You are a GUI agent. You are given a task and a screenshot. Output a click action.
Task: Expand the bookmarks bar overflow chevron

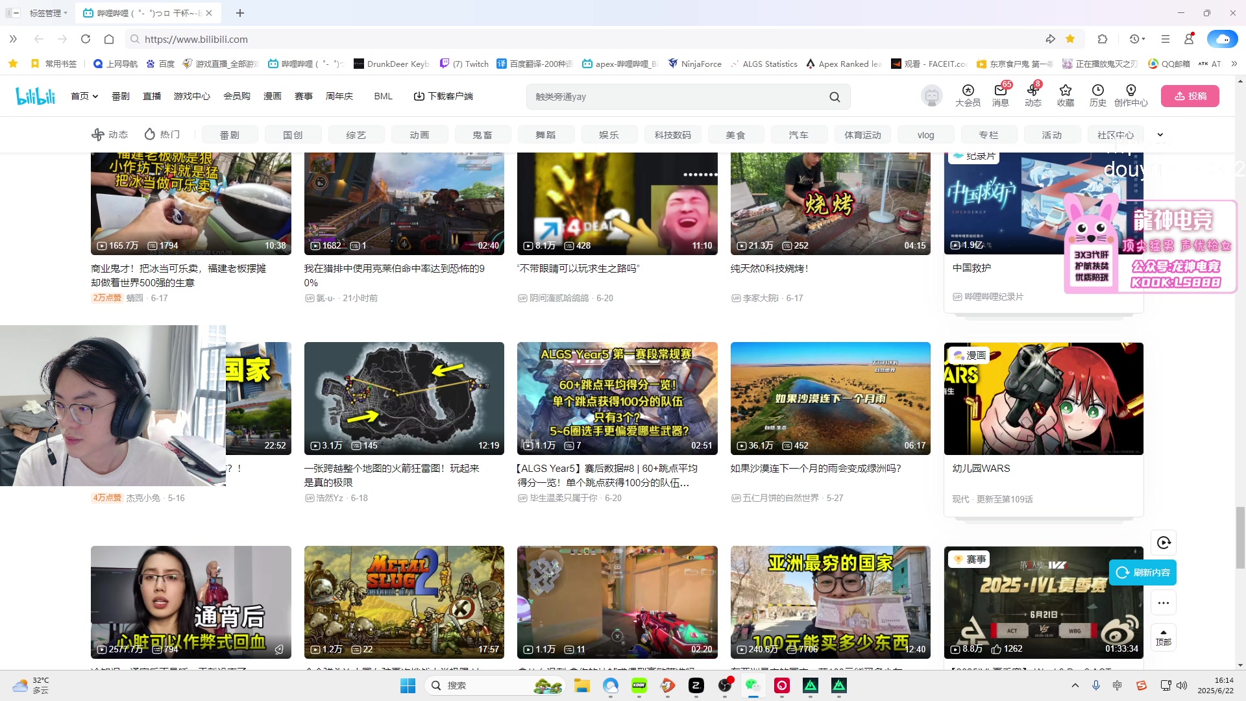click(x=1234, y=64)
